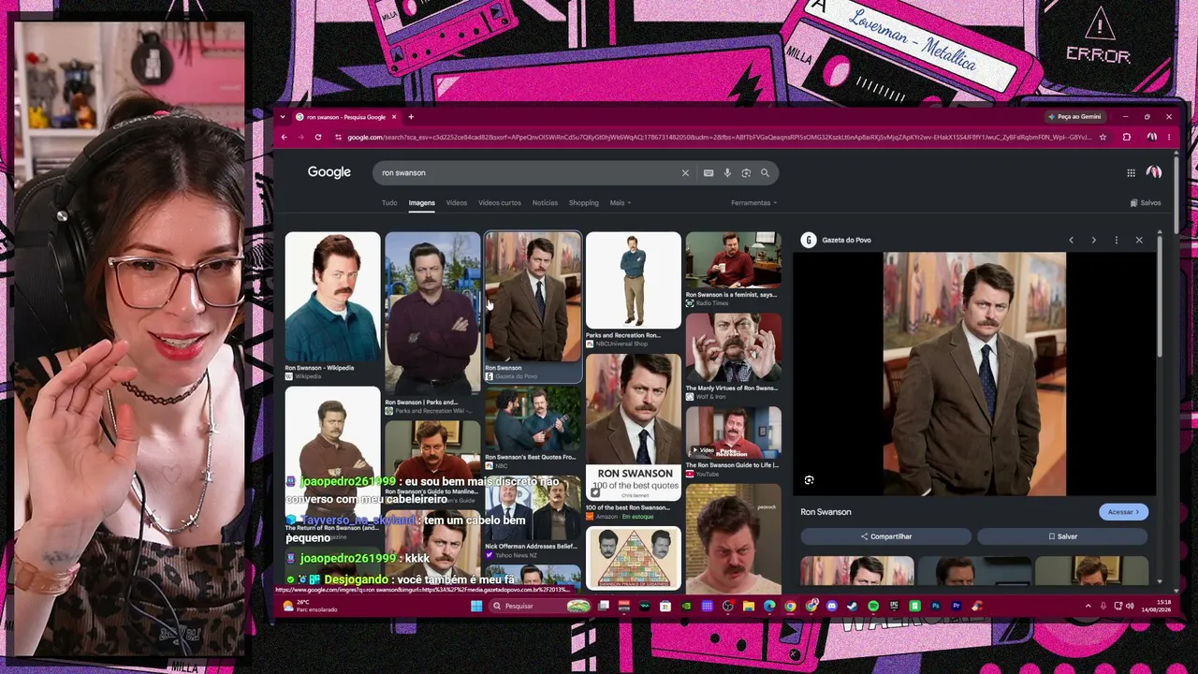This screenshot has height=674, width=1198.
Task: Open the tab search dropdown arrow
Action: pyautogui.click(x=285, y=117)
